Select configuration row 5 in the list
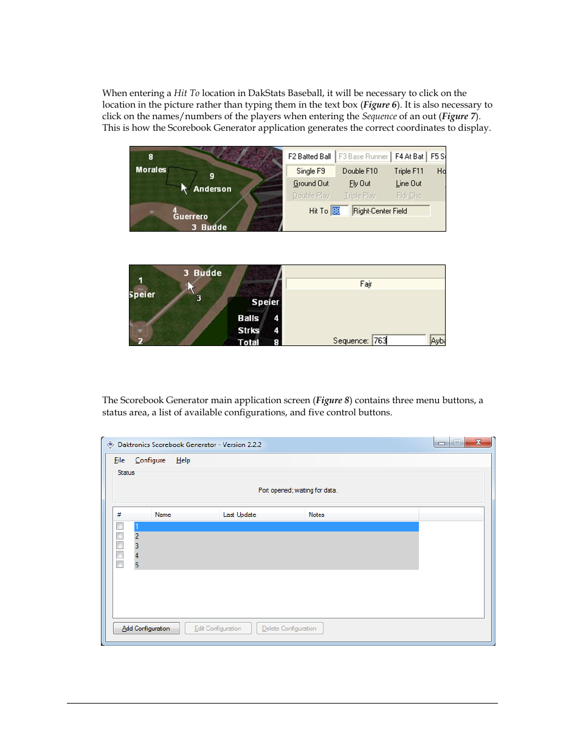 pos(276,565)
